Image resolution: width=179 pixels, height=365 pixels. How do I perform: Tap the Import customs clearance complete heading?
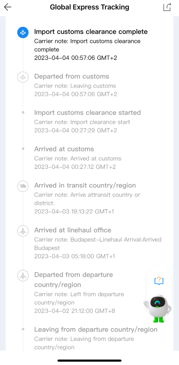[91, 32]
